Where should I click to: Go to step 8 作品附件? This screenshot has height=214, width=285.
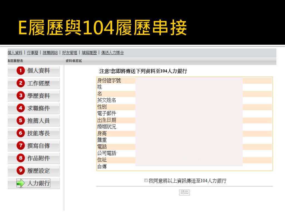pos(34,158)
